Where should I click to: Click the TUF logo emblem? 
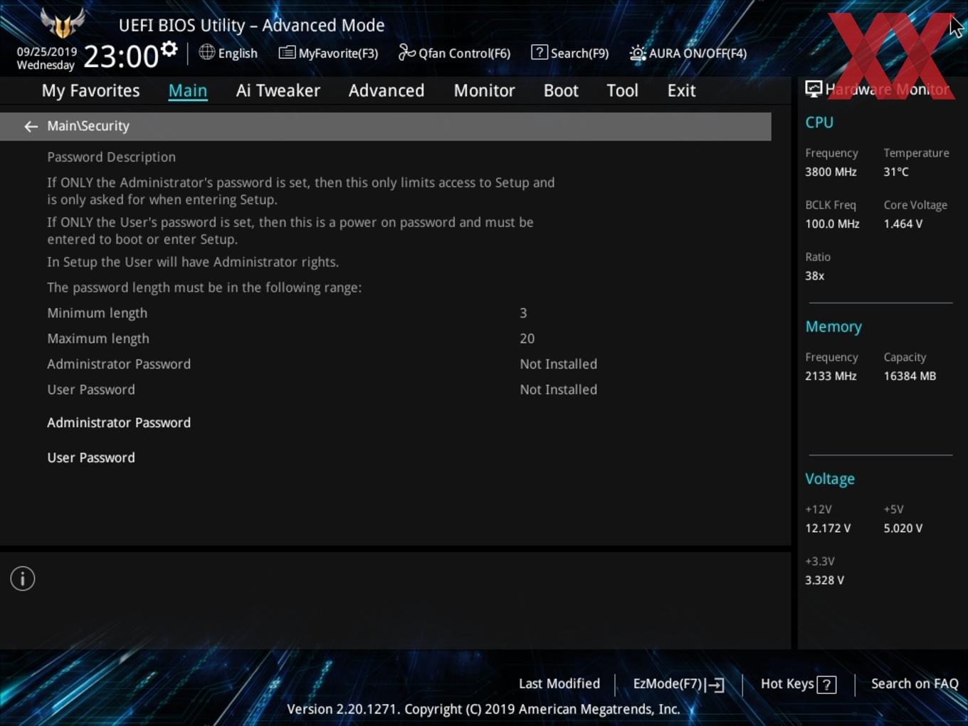click(x=63, y=23)
